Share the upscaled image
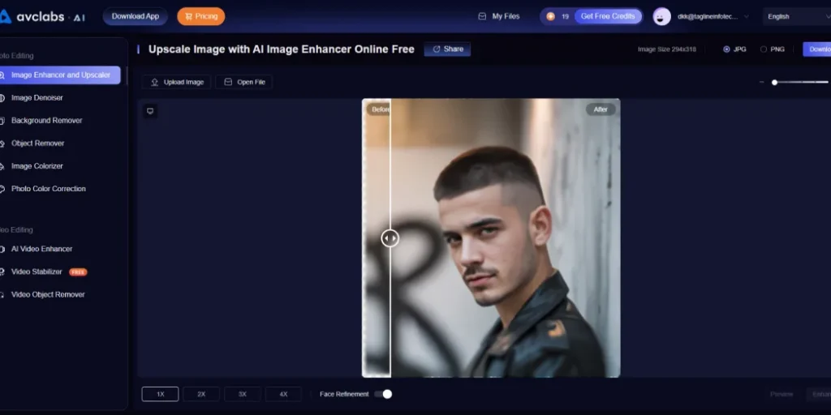Screen dimensions: 831x415 coord(447,49)
